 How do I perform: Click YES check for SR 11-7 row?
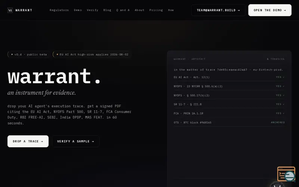click(x=280, y=104)
